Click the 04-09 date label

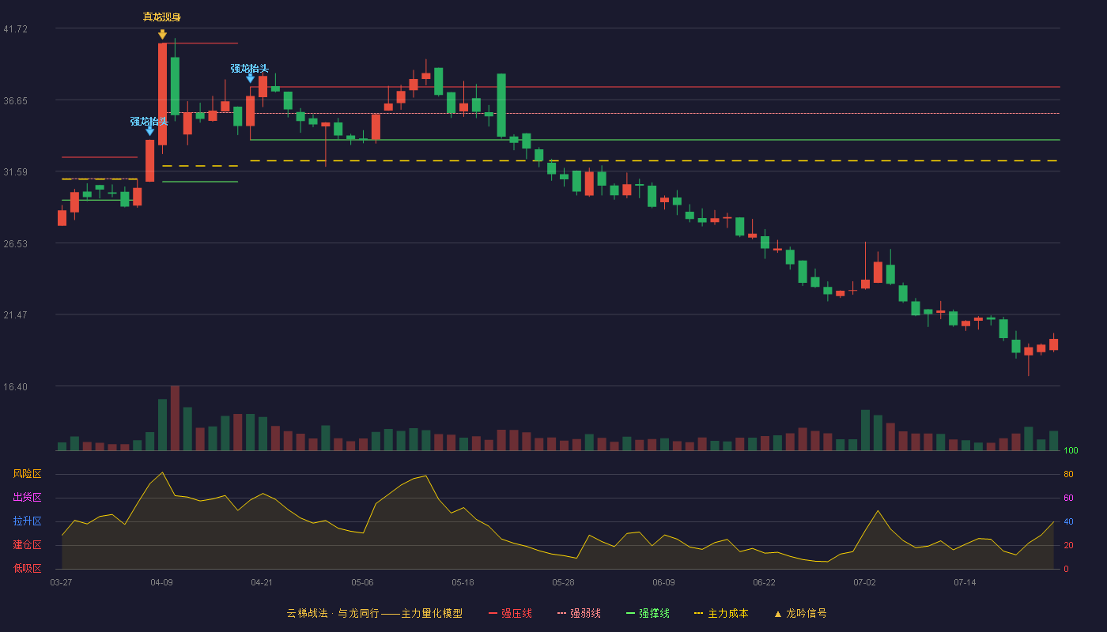(x=161, y=582)
